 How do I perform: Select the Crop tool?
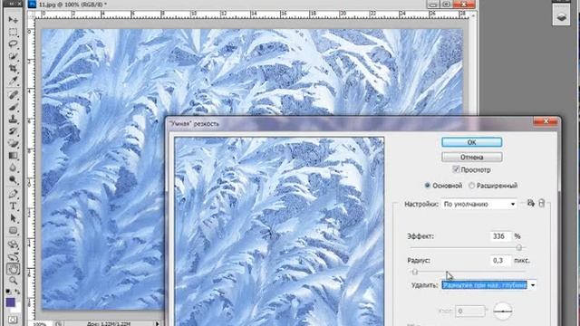point(13,69)
